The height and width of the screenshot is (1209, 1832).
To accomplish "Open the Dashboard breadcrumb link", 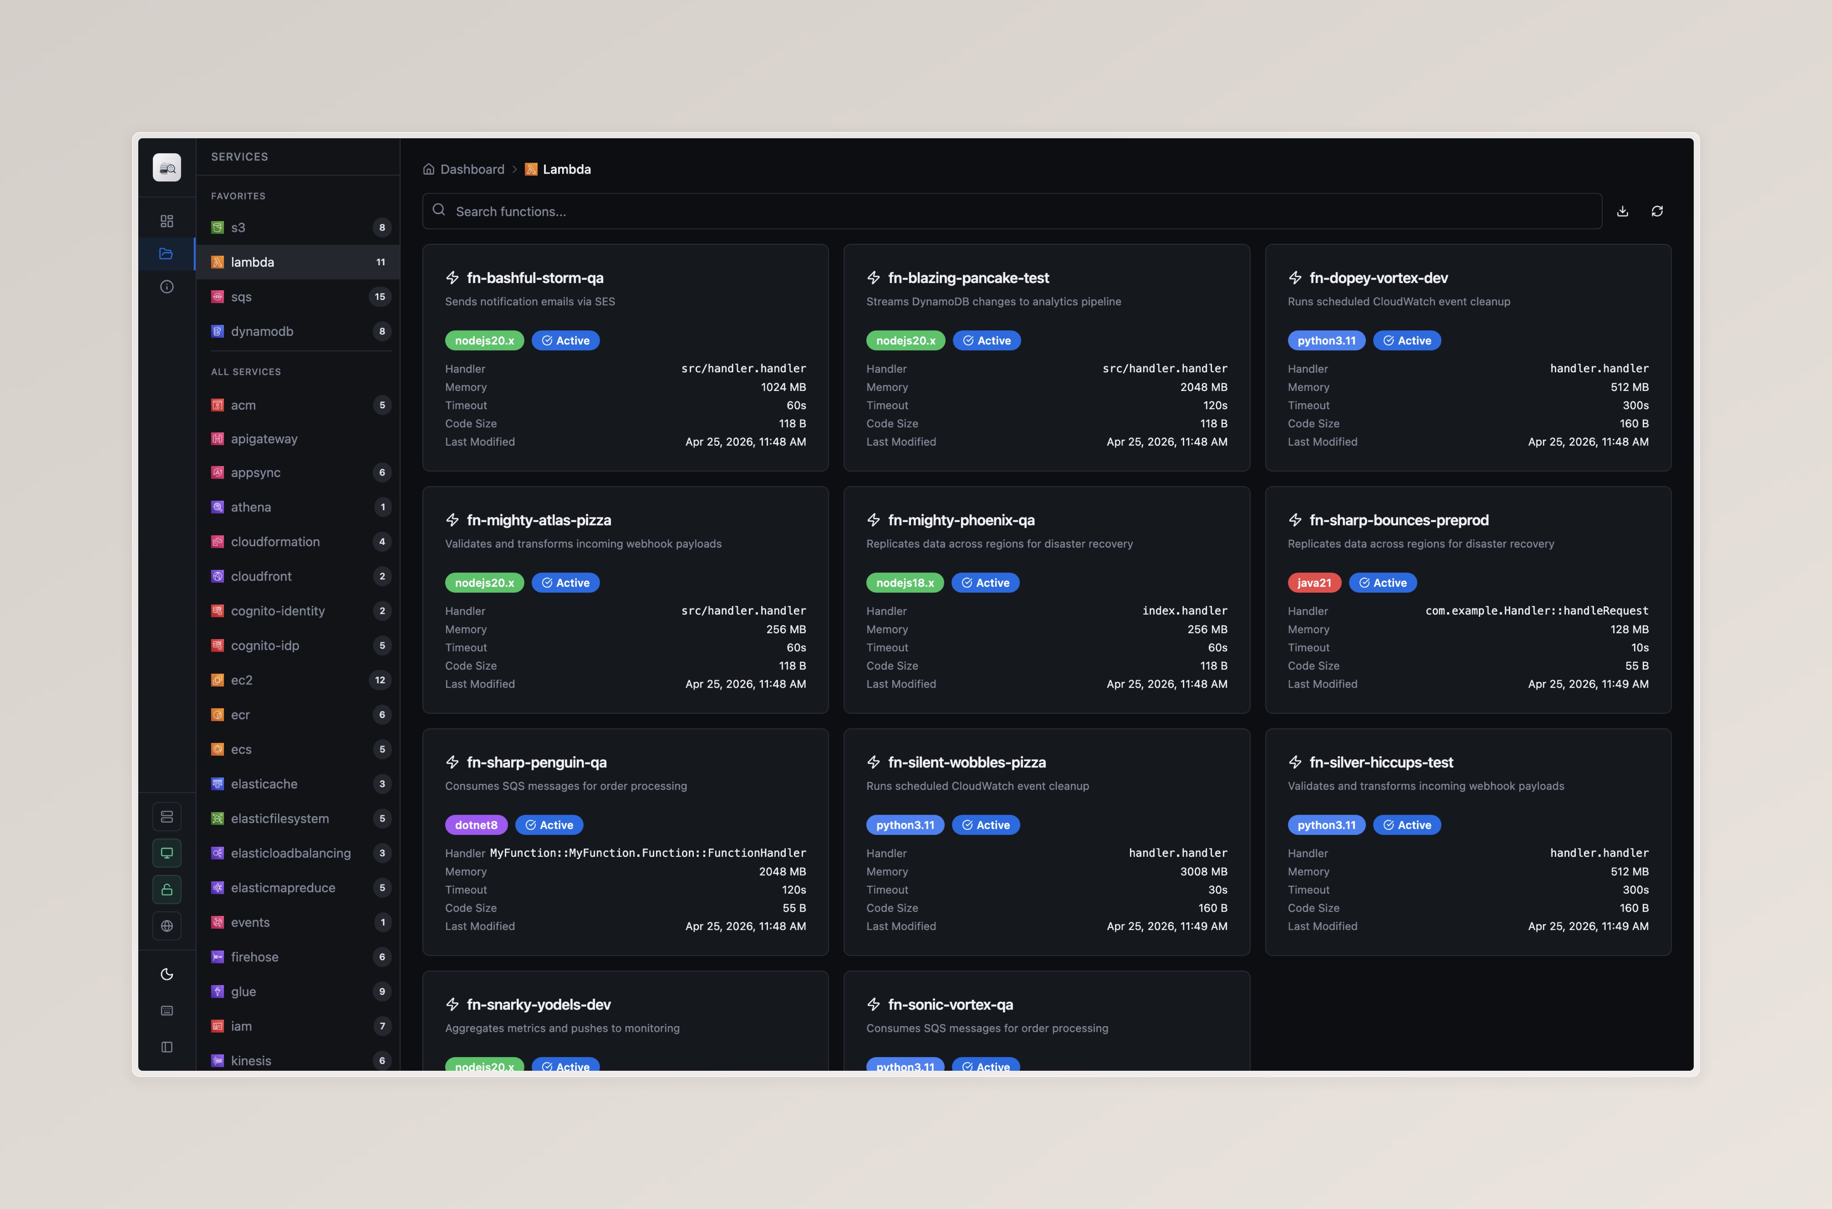I will pos(472,169).
